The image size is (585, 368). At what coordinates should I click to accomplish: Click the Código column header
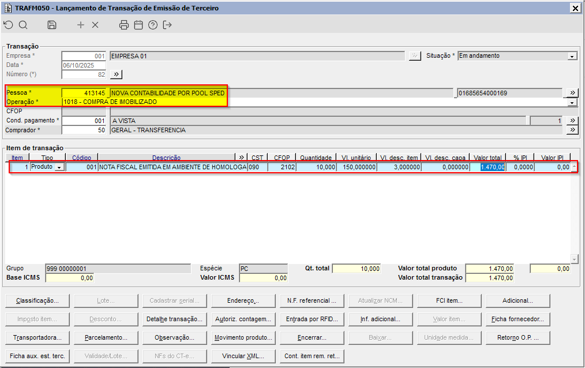(82, 158)
